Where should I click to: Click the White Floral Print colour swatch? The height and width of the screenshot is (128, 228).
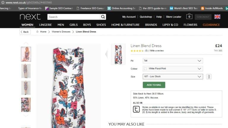tap(145, 69)
